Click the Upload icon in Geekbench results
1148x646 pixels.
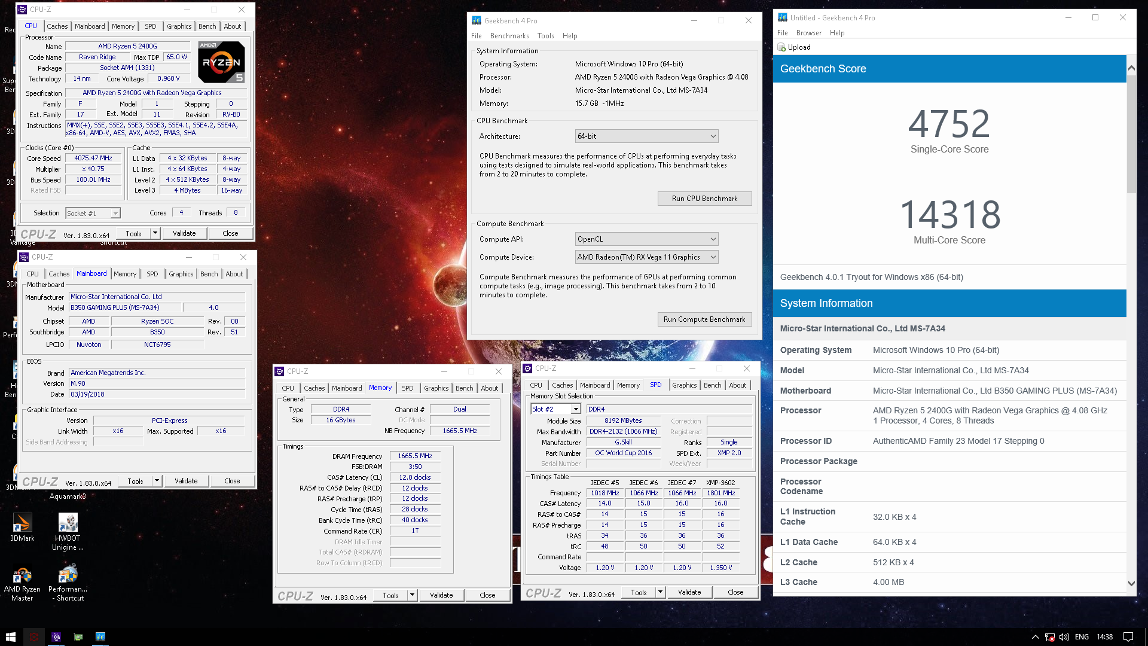tap(781, 47)
